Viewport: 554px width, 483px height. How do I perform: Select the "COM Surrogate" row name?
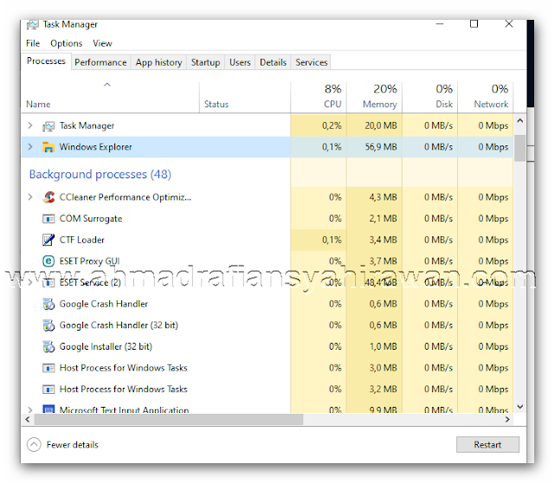91,219
